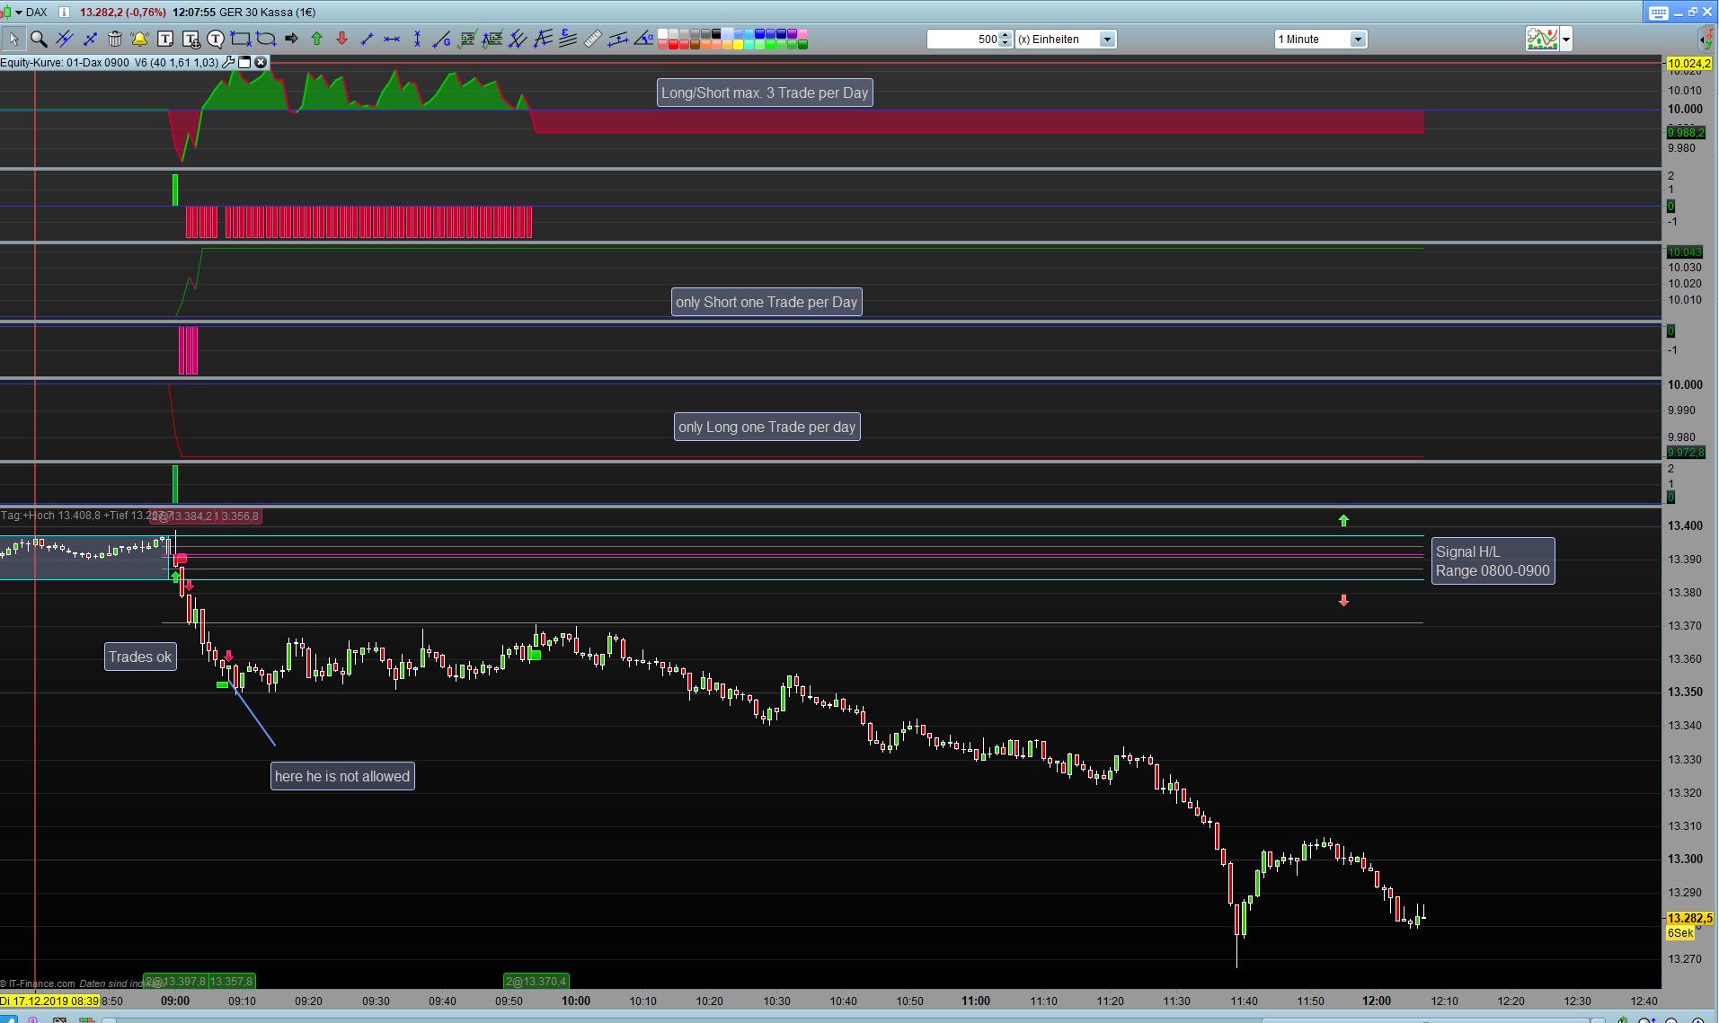The image size is (1719, 1023).
Task: Pick the epsilon parallel lines tool
Action: pos(568,39)
